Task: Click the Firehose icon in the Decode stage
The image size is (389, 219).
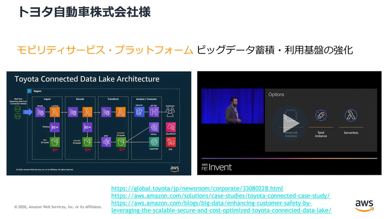Action: 88,127
